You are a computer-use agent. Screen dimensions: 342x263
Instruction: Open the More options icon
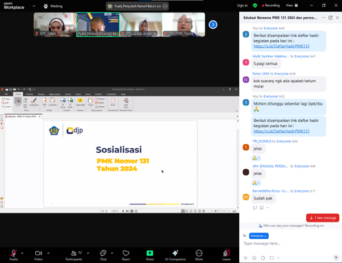click(199, 253)
